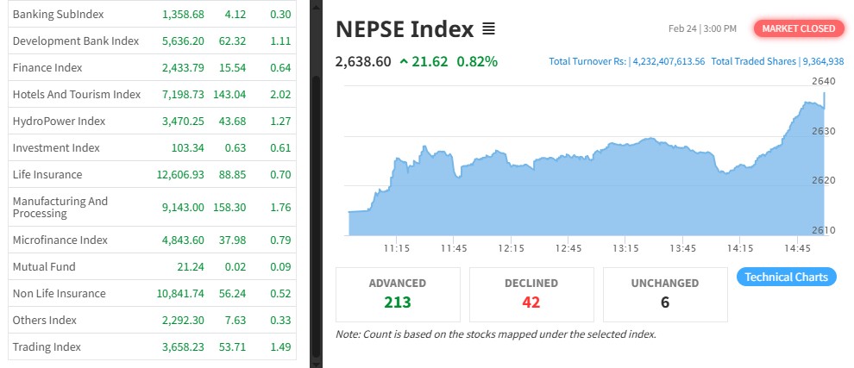
Task: Click the Advanced 213 count box
Action: point(398,293)
